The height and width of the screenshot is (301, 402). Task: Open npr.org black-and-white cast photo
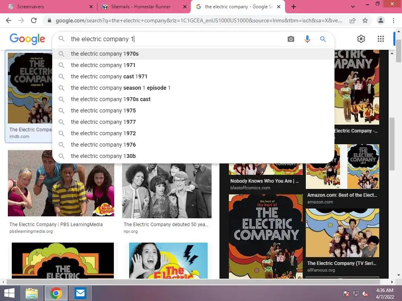click(167, 191)
